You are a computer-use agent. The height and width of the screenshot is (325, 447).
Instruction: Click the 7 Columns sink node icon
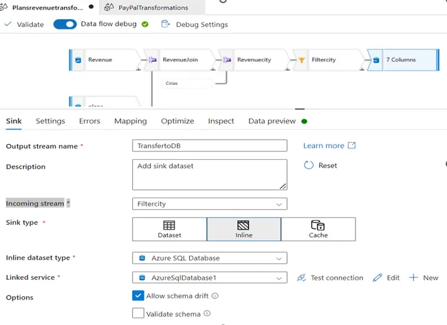pos(376,60)
